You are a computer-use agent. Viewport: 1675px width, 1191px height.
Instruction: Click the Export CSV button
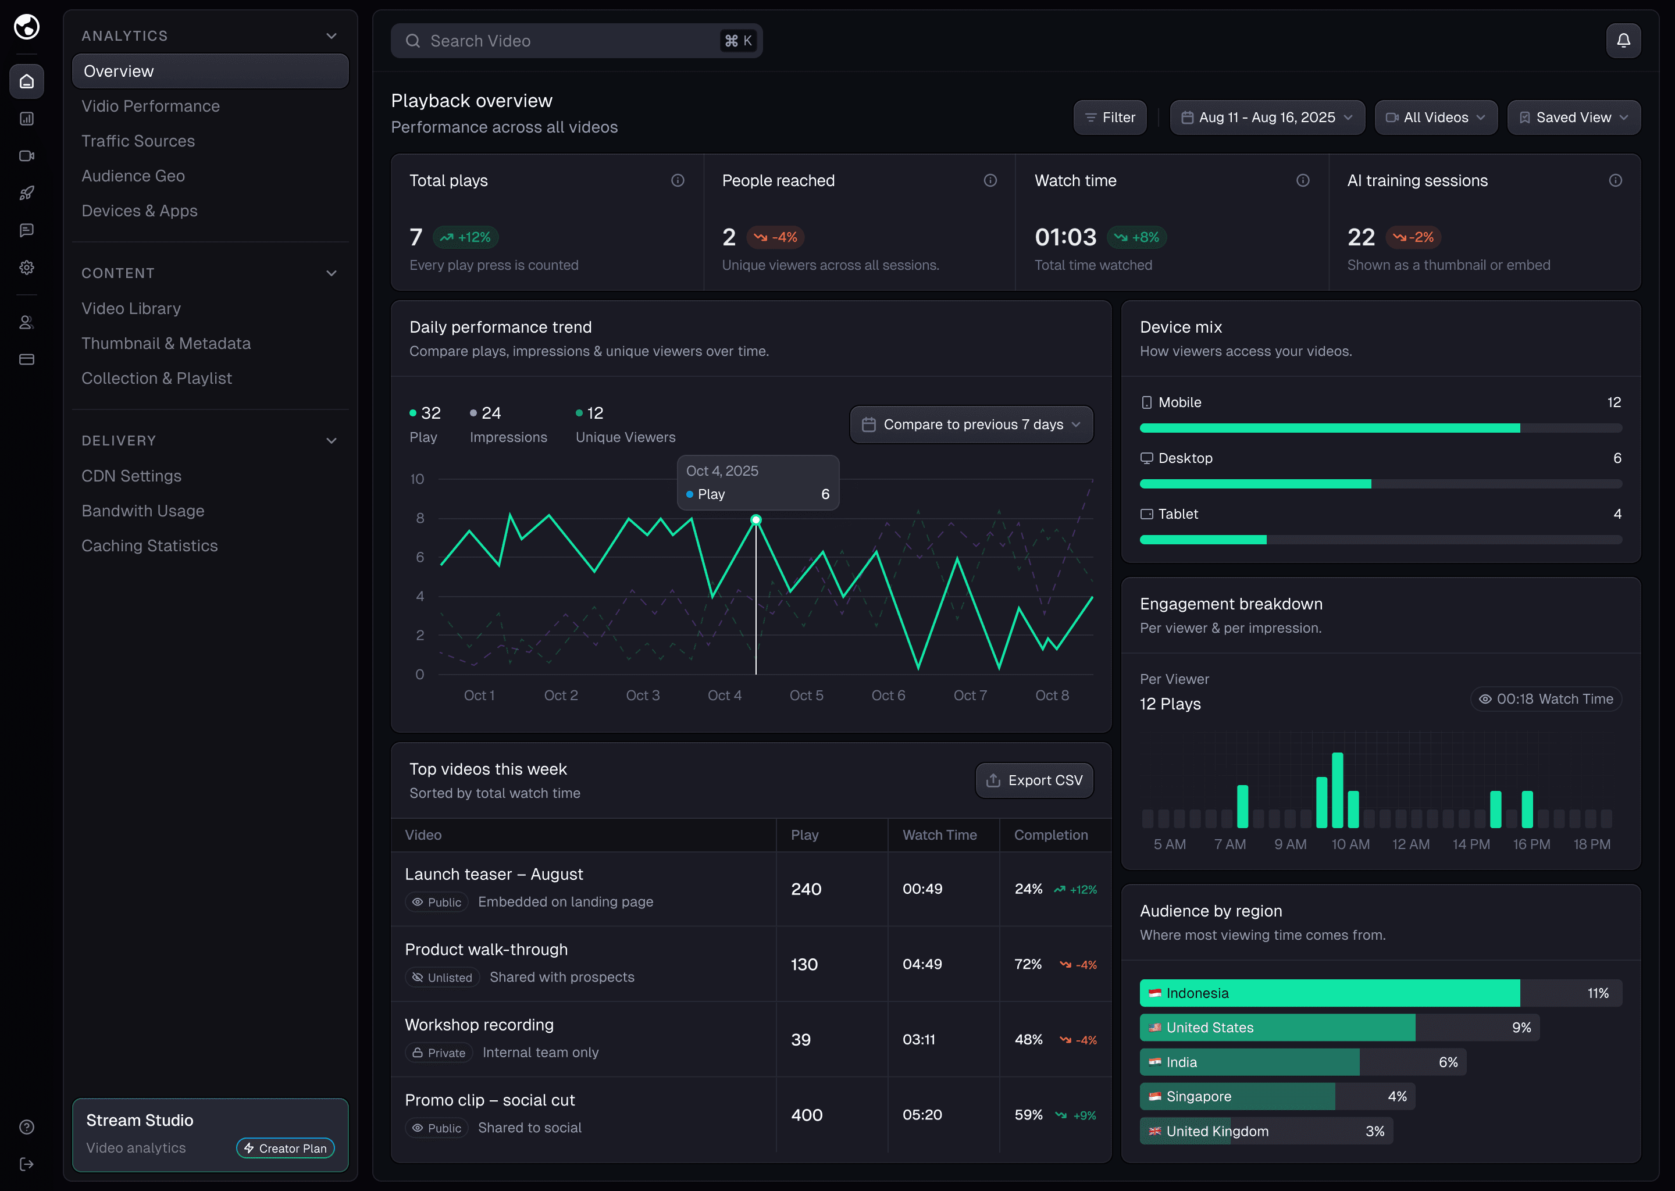[1034, 780]
